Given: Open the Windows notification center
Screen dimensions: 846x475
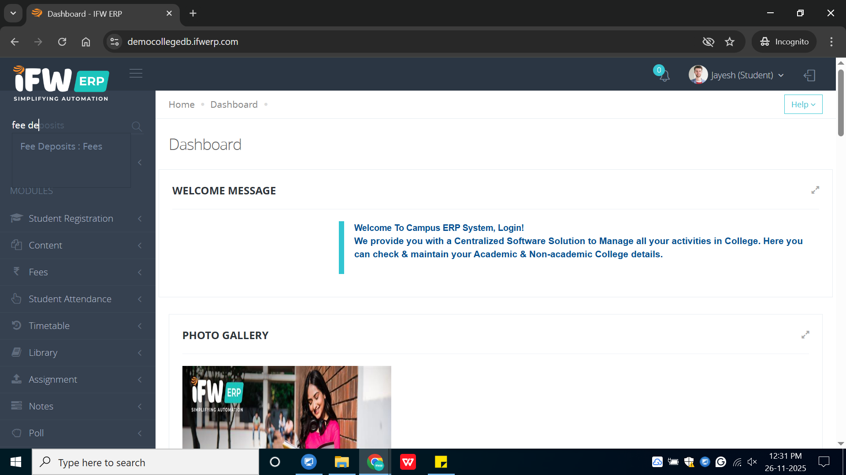Looking at the screenshot, I should [824, 462].
